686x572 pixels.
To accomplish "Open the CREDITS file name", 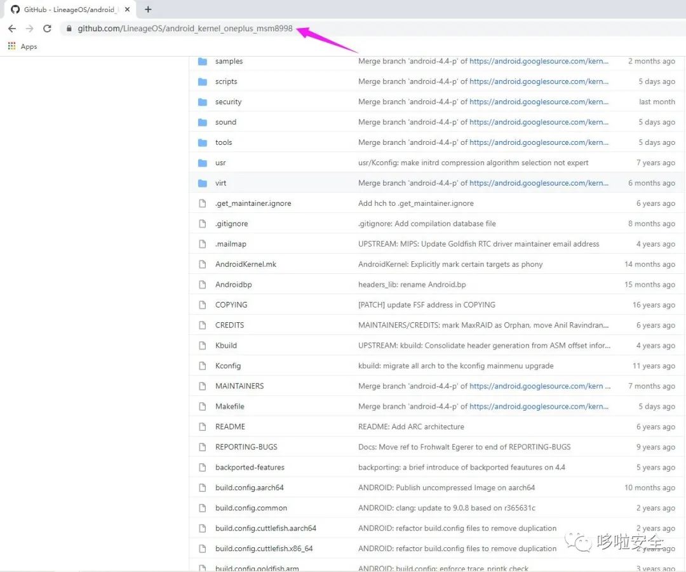I will click(x=230, y=325).
